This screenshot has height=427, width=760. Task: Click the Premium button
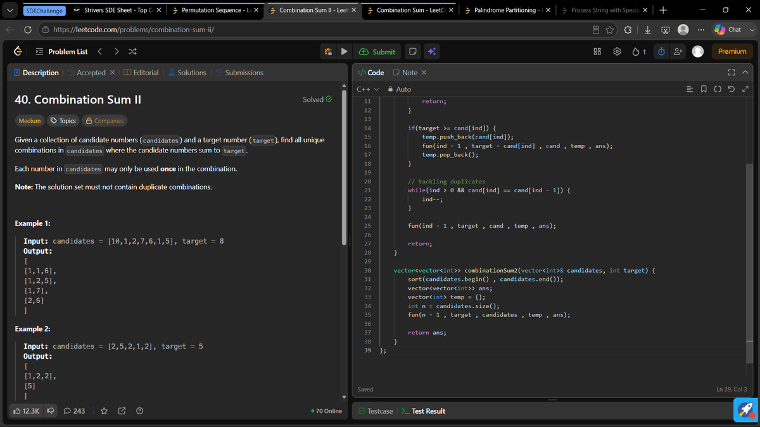(732, 52)
